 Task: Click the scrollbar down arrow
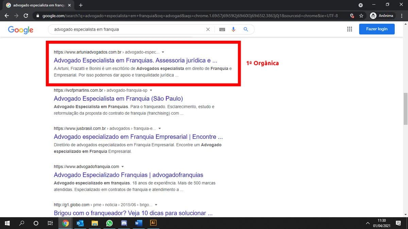[405, 214]
